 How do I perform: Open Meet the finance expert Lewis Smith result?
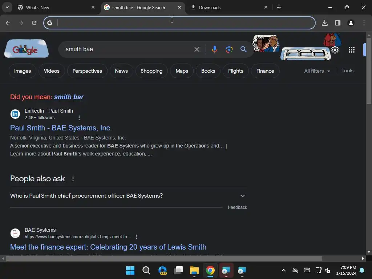[108, 247]
